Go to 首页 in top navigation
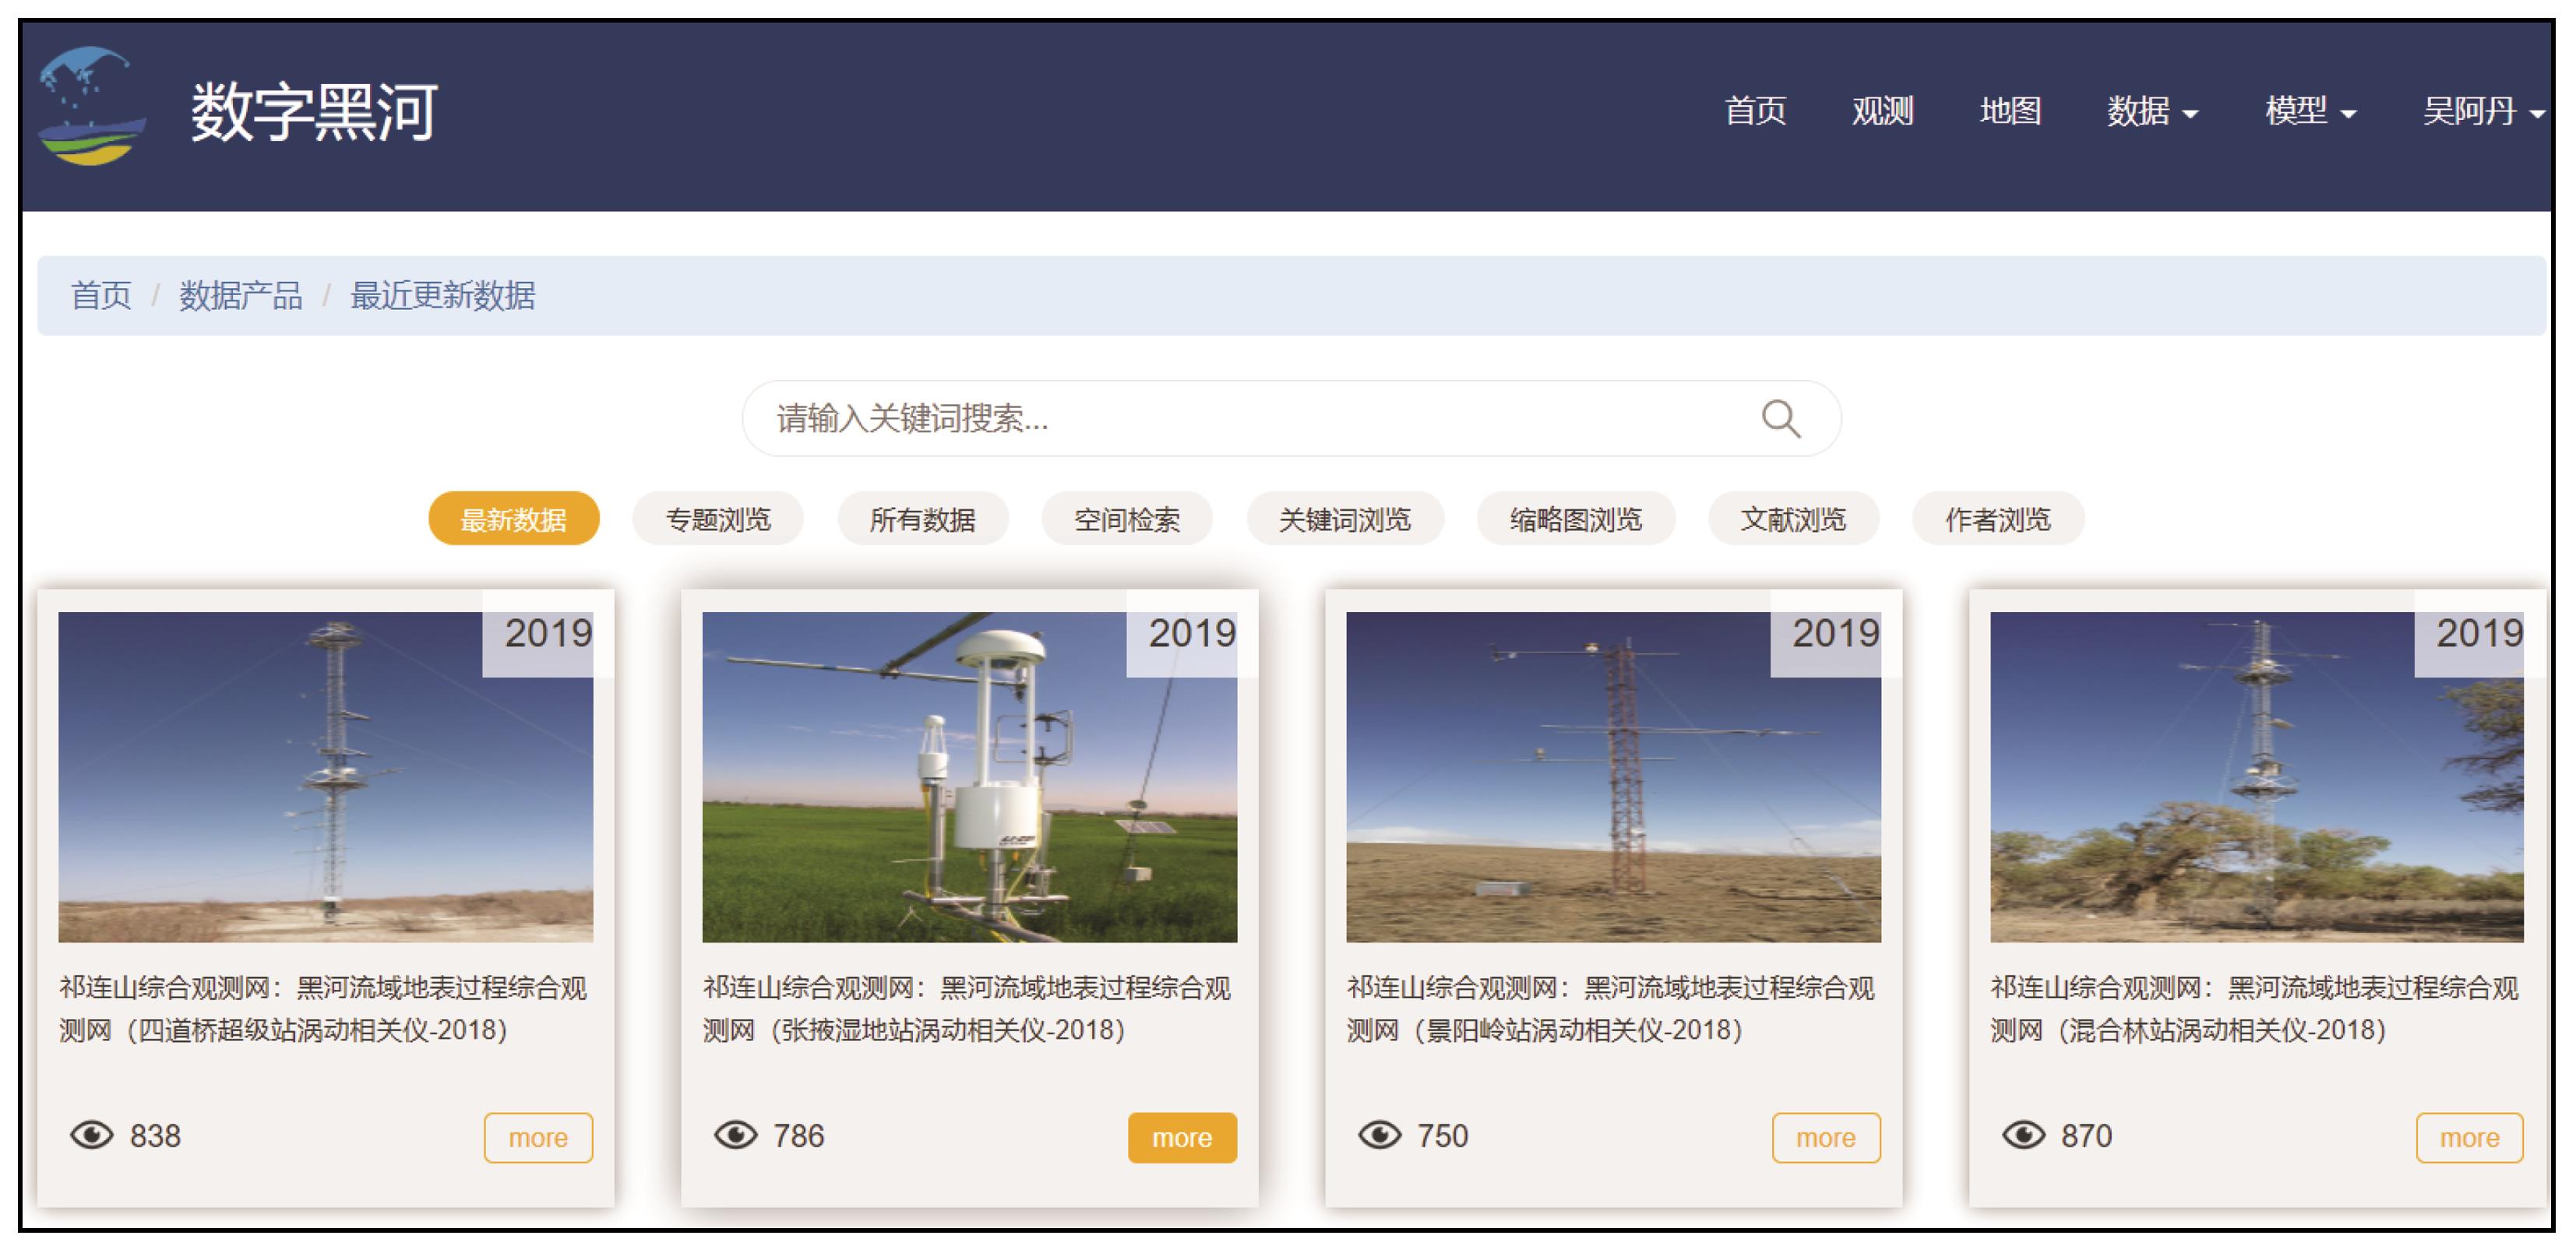 point(1755,110)
